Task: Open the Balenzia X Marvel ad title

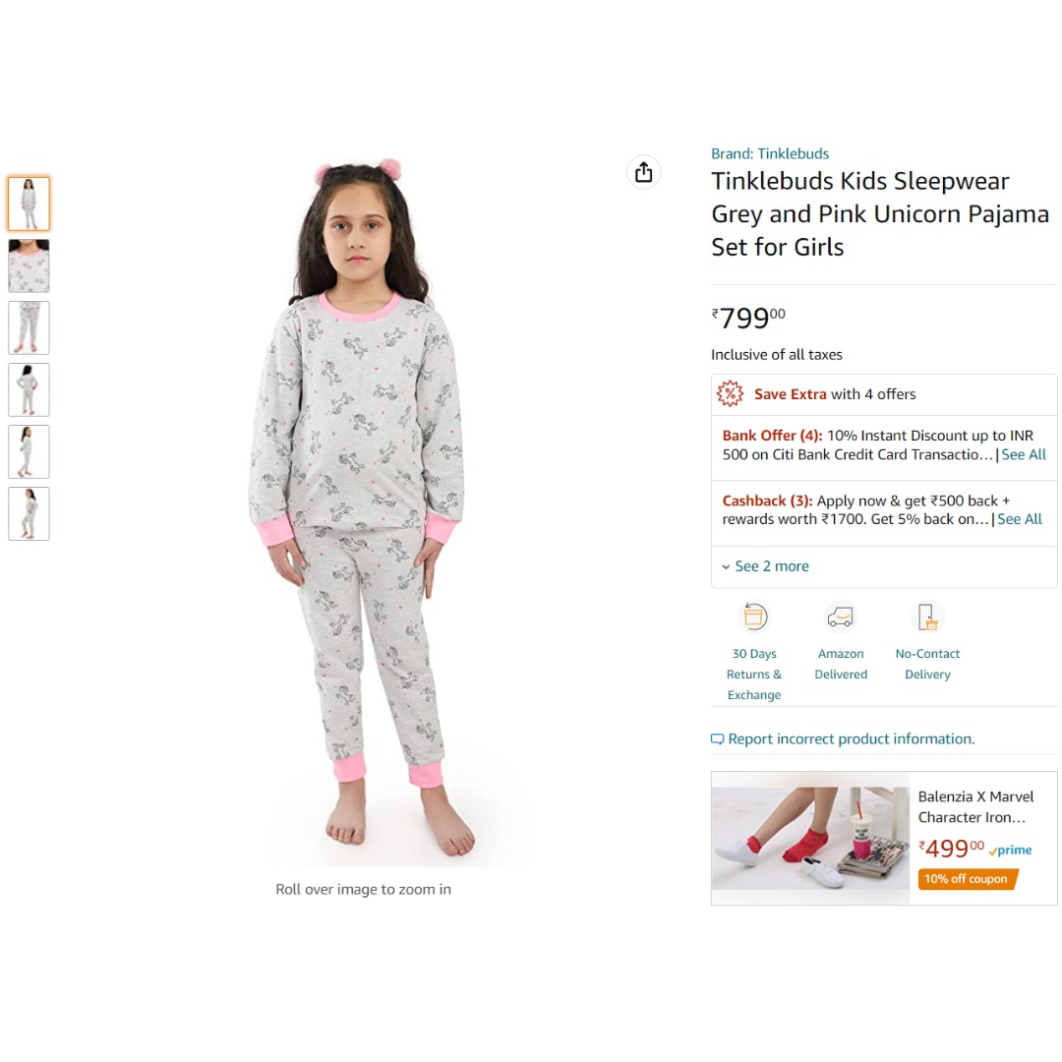Action: coord(975,806)
